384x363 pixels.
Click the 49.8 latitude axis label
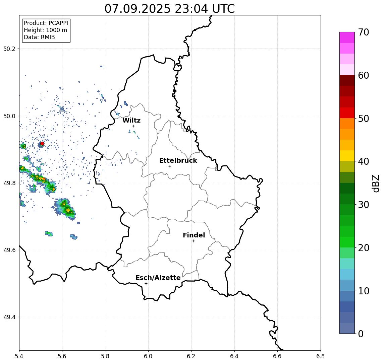(9, 183)
